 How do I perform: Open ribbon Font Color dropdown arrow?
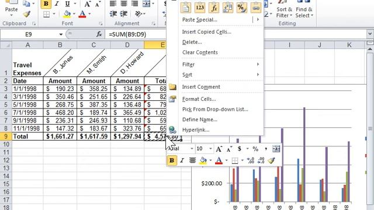tap(89, 14)
